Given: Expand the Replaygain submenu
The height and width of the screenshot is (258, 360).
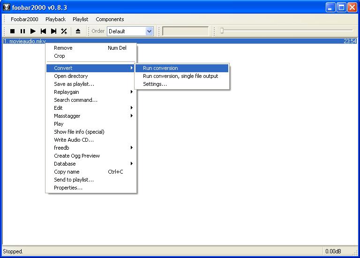Looking at the screenshot, I should [91, 92].
